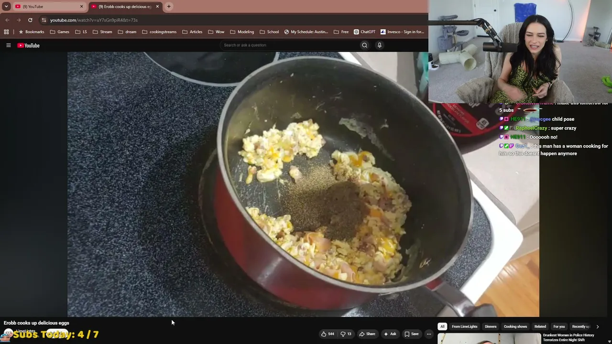This screenshot has width=612, height=344.
Task: Reload the page with the refresh icon
Action: pyautogui.click(x=30, y=20)
